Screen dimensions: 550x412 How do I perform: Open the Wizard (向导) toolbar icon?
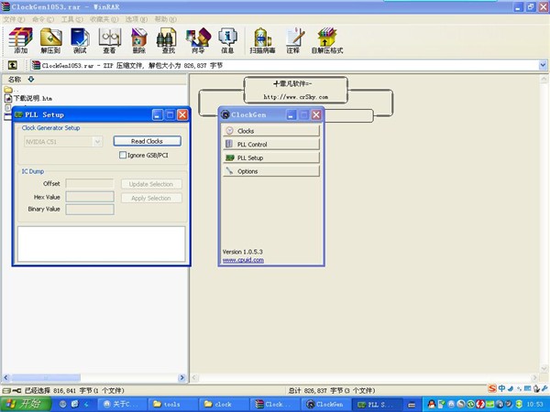click(x=198, y=40)
